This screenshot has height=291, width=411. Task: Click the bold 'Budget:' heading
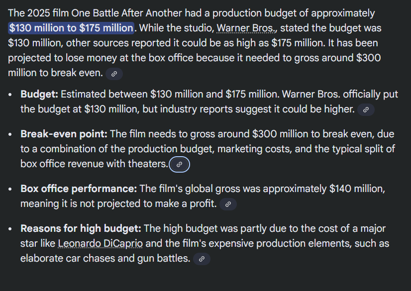(39, 94)
